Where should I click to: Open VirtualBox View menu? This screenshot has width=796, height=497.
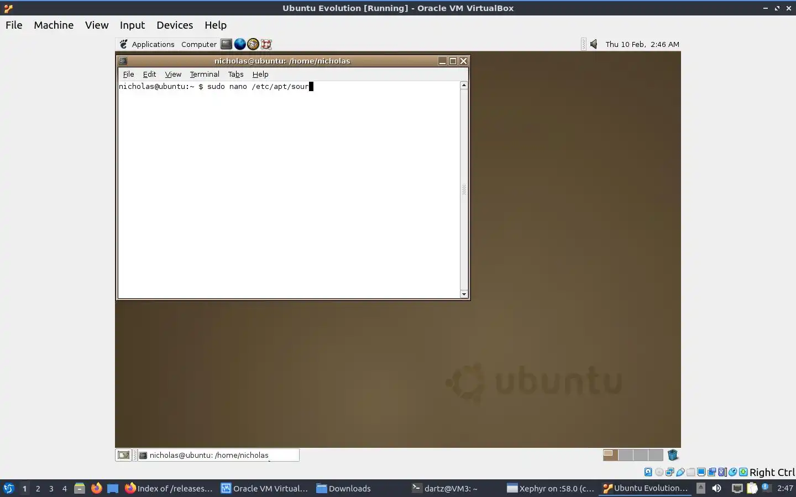(x=97, y=25)
